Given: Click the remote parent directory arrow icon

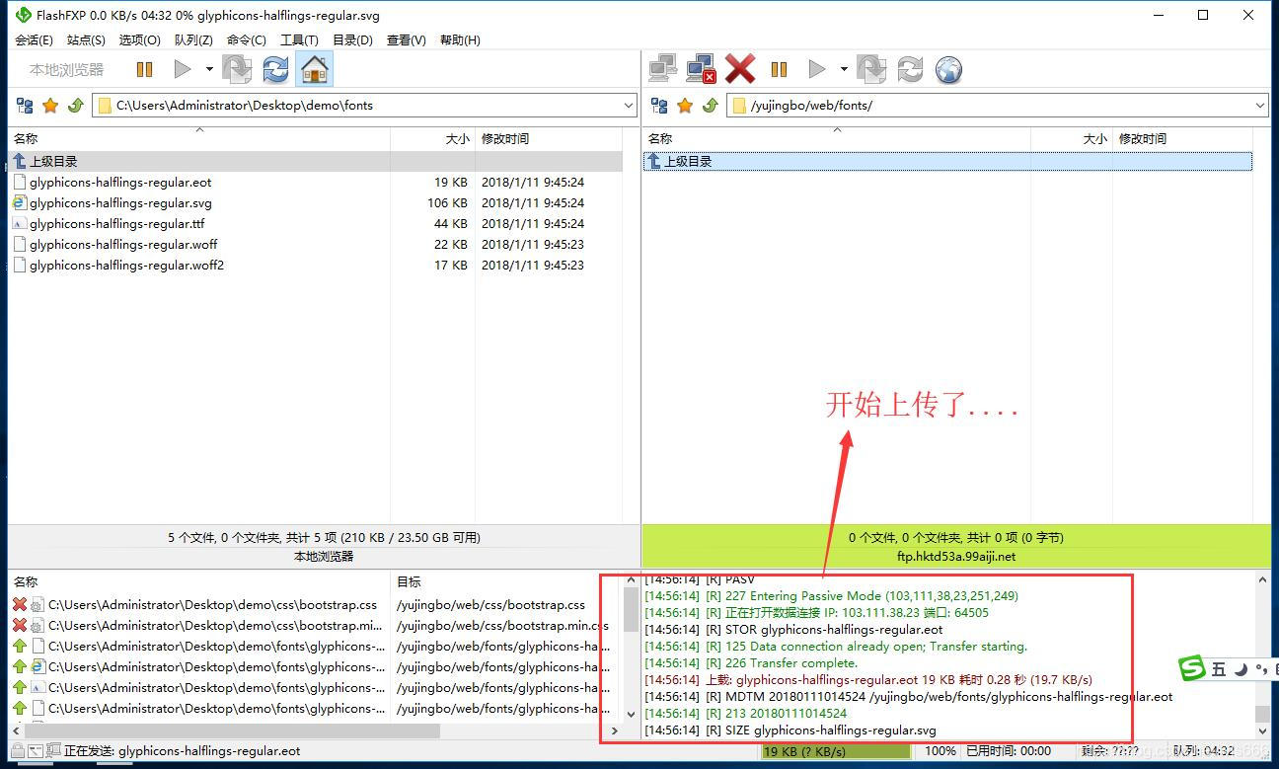Looking at the screenshot, I should click(x=710, y=105).
